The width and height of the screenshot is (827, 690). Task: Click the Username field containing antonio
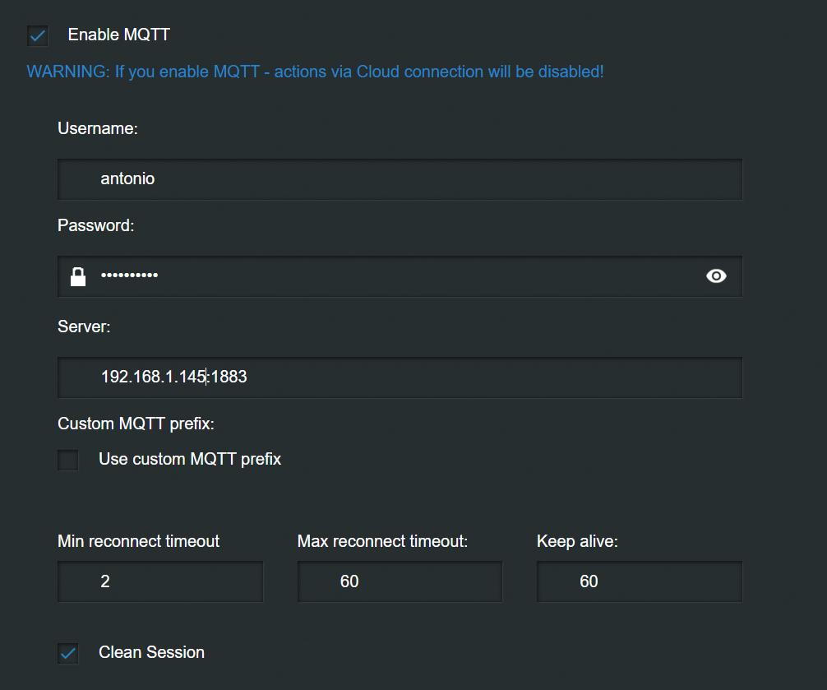400,179
